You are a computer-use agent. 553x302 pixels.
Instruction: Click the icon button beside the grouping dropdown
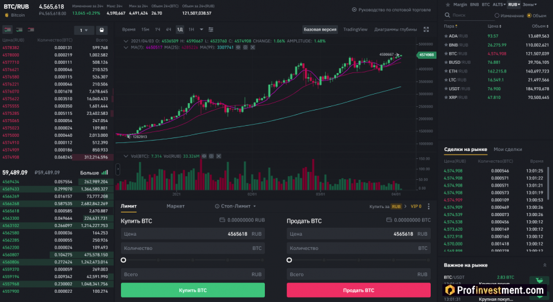click(101, 30)
